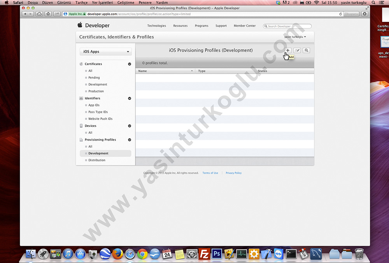Share the current page from Safari

click(57, 14)
